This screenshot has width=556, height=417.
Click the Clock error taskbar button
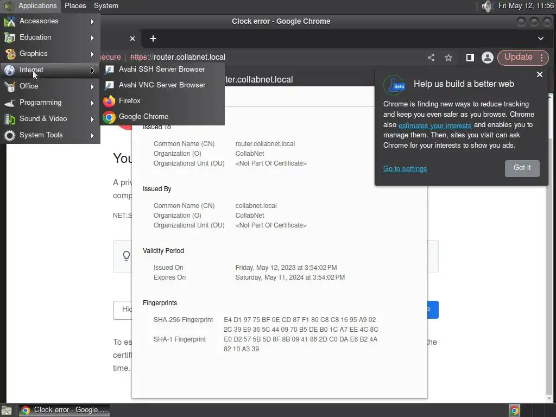click(x=64, y=410)
